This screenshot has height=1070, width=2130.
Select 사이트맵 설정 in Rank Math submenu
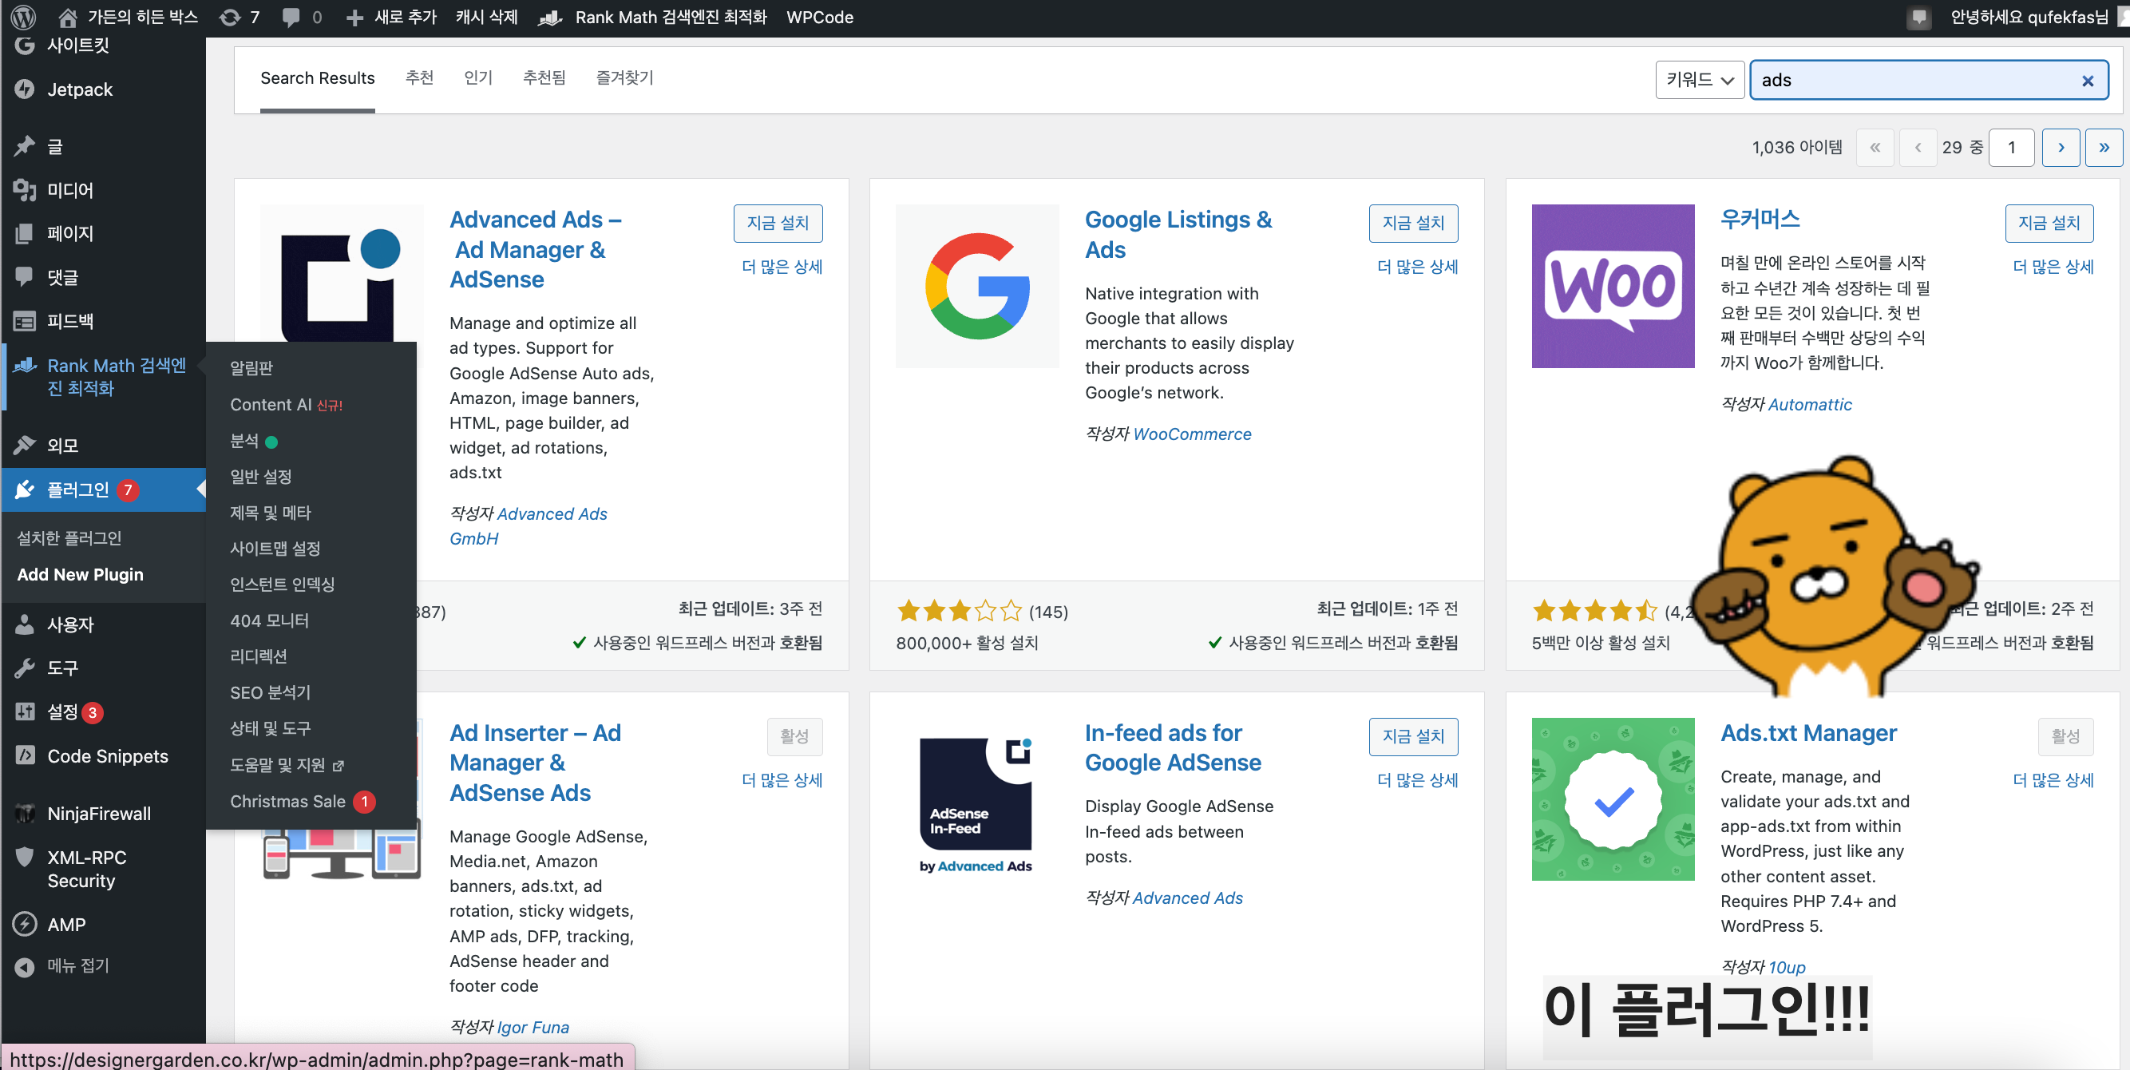(x=275, y=549)
